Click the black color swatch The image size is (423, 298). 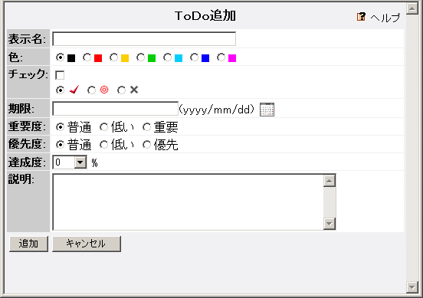[71, 58]
